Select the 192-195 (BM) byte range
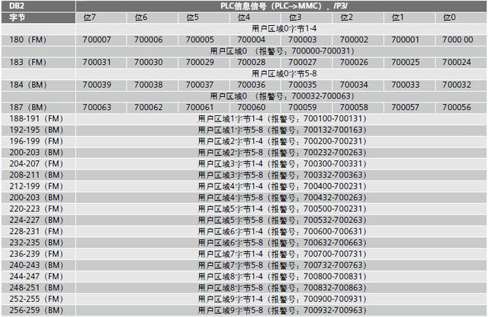This screenshot has height=317, width=488. [37, 130]
